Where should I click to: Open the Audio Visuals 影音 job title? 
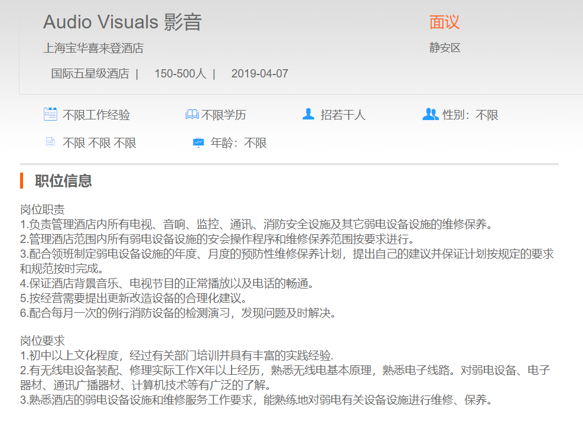122,22
